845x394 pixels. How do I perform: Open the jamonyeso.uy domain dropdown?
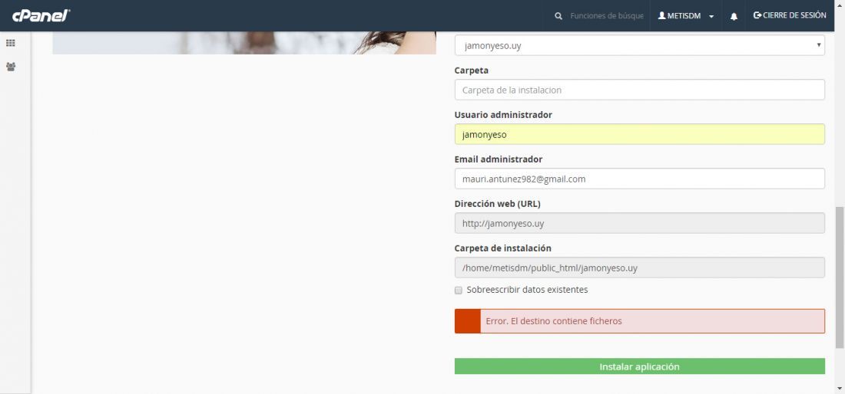pos(640,46)
